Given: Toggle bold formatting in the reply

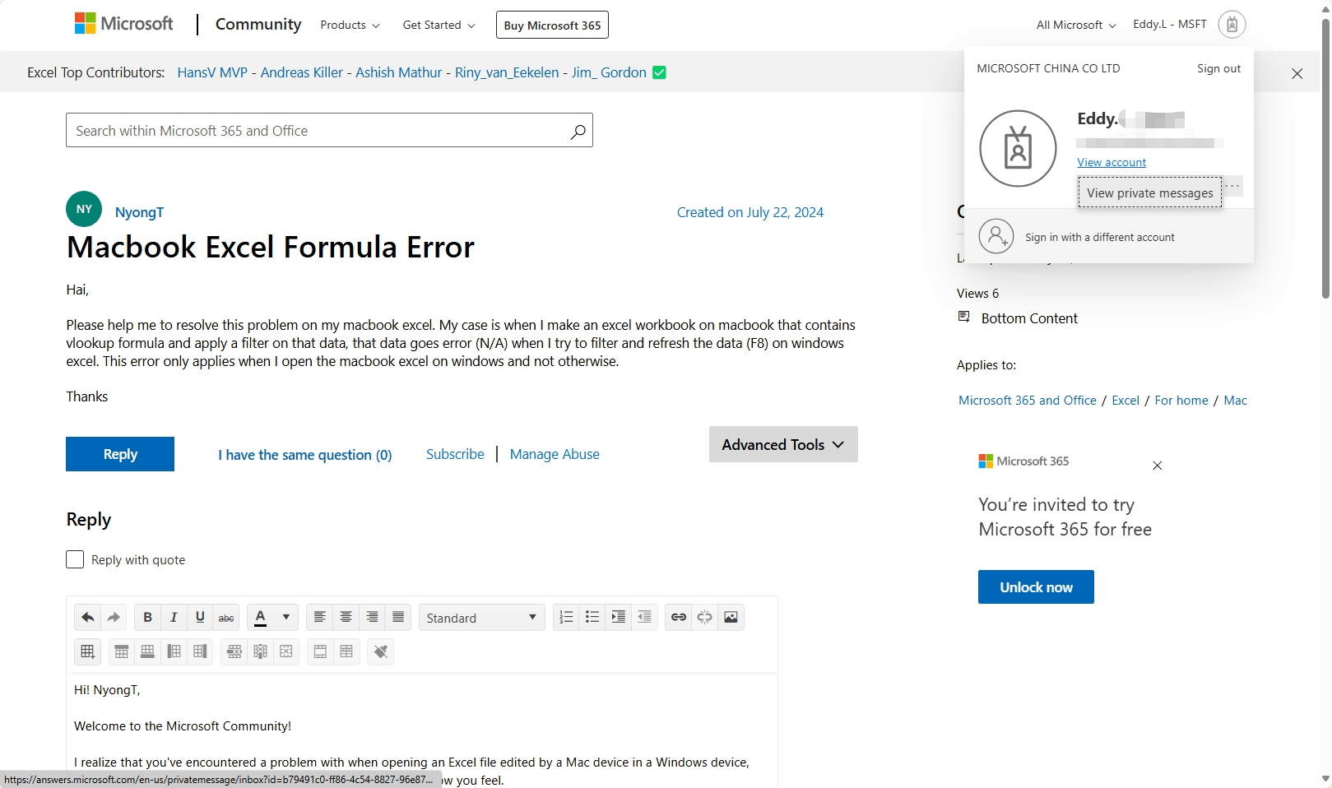Looking at the screenshot, I should [147, 617].
